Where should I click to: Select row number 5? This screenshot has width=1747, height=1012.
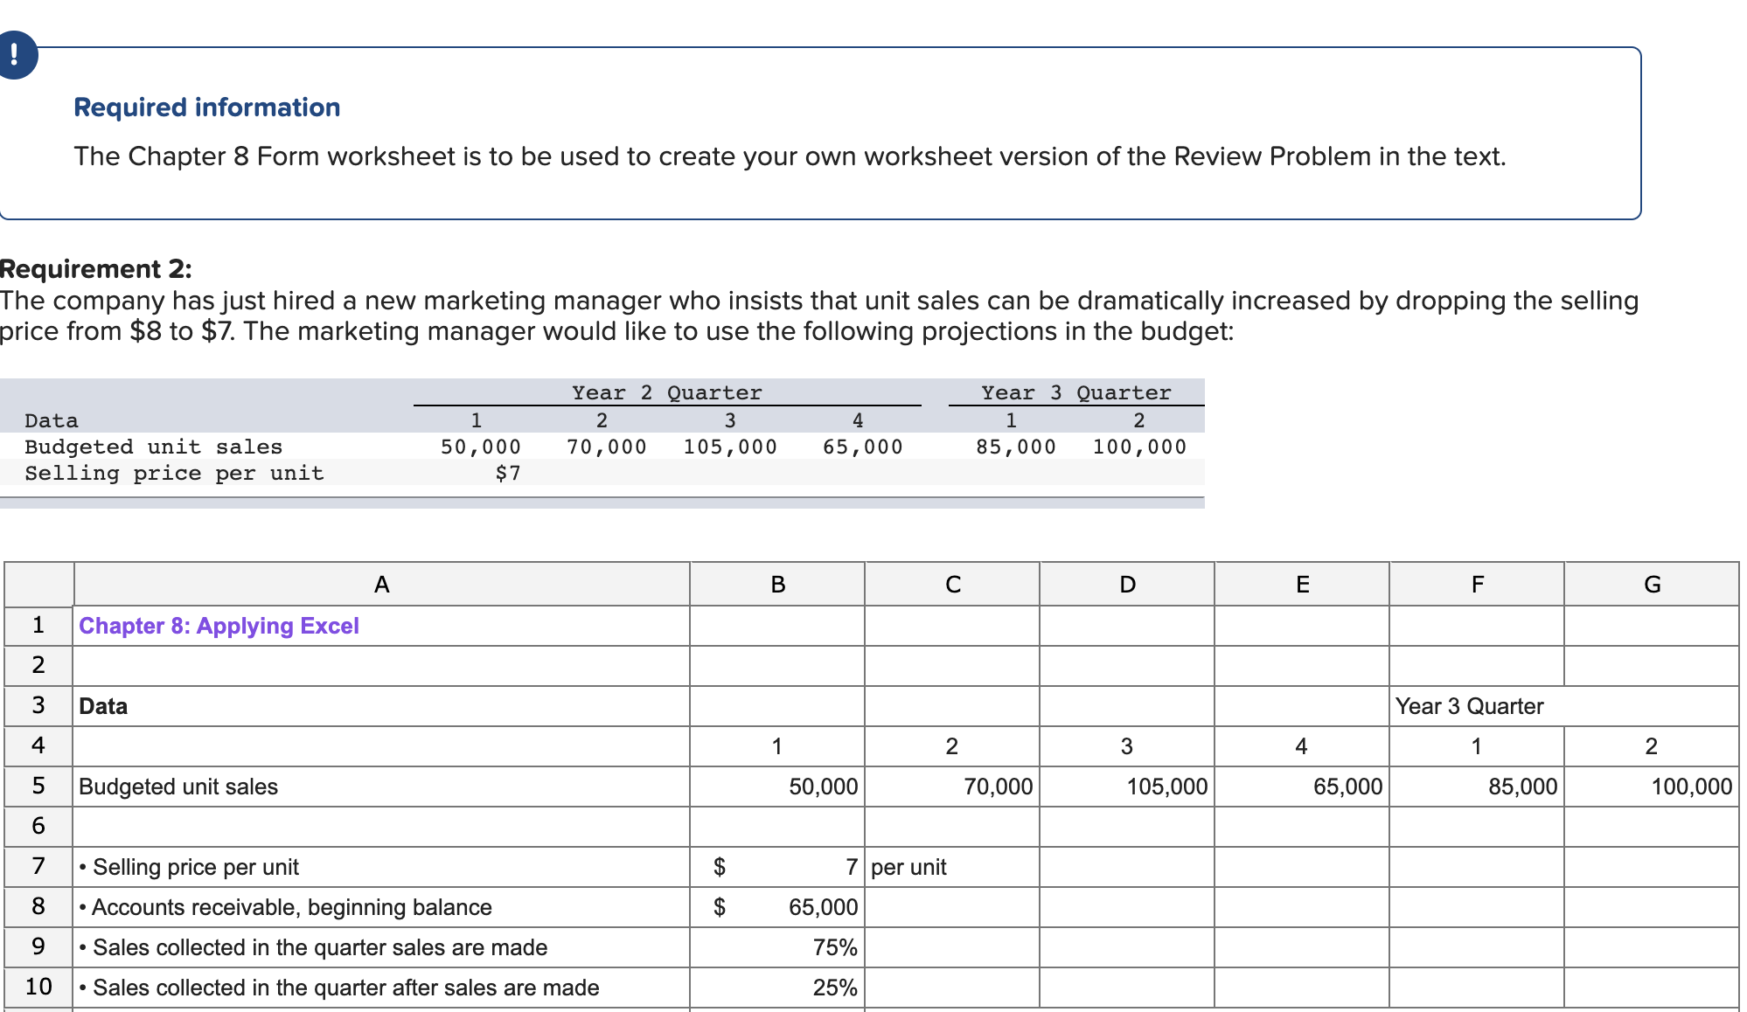pos(38,786)
